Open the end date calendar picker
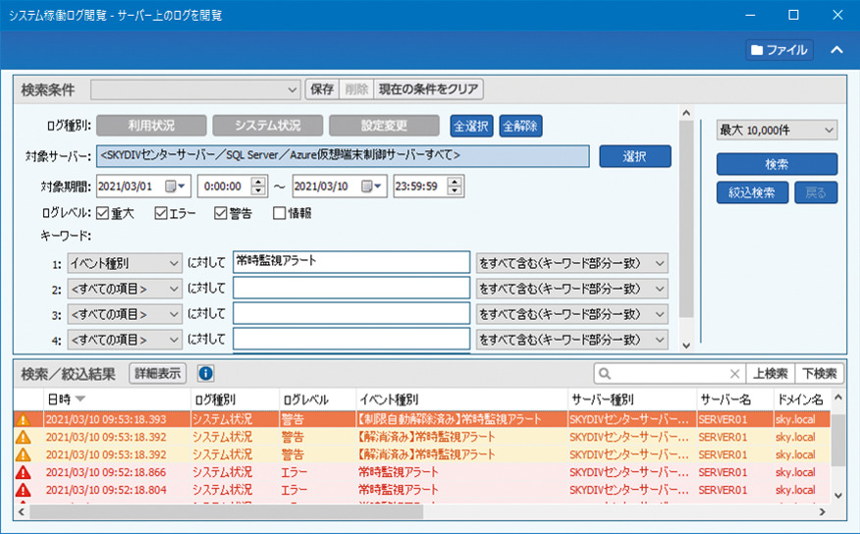Image resolution: width=860 pixels, height=534 pixels. pyautogui.click(x=372, y=186)
